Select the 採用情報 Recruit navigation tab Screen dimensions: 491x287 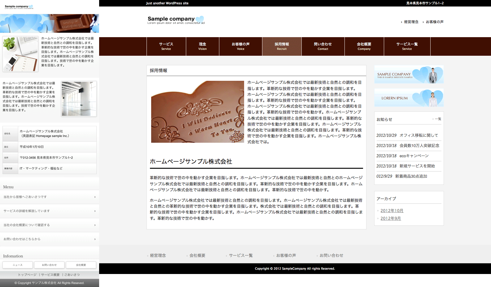click(282, 46)
